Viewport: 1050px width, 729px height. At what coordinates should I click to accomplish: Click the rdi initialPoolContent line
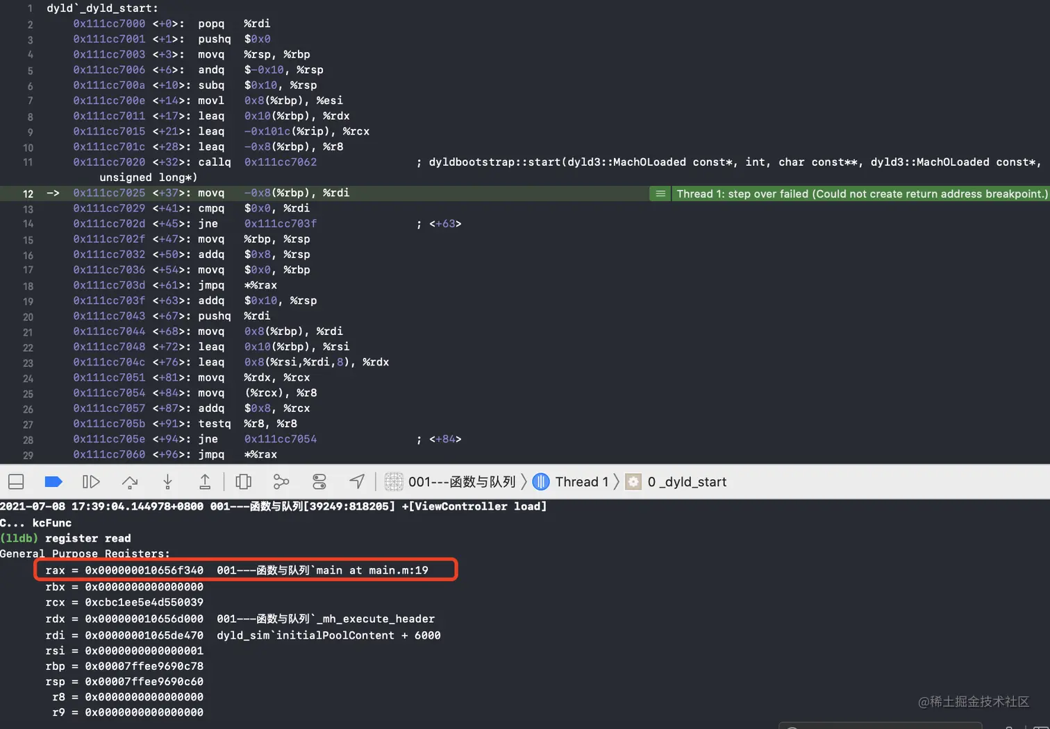coord(243,635)
